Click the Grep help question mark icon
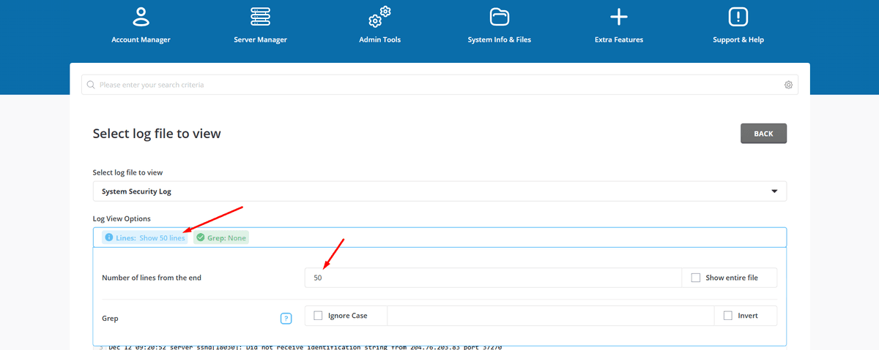This screenshot has height=350, width=879. [x=286, y=319]
